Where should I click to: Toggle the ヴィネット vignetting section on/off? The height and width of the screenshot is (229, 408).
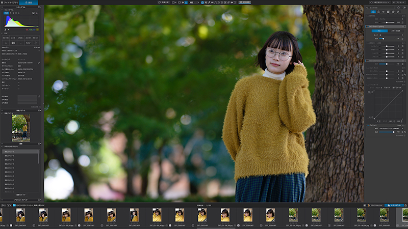point(367,125)
